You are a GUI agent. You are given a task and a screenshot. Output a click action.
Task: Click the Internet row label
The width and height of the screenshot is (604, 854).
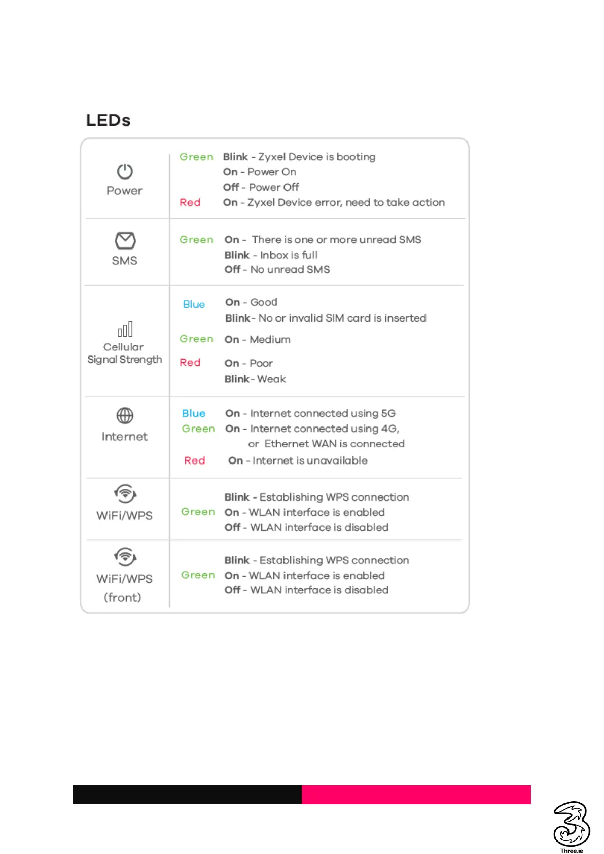(124, 437)
